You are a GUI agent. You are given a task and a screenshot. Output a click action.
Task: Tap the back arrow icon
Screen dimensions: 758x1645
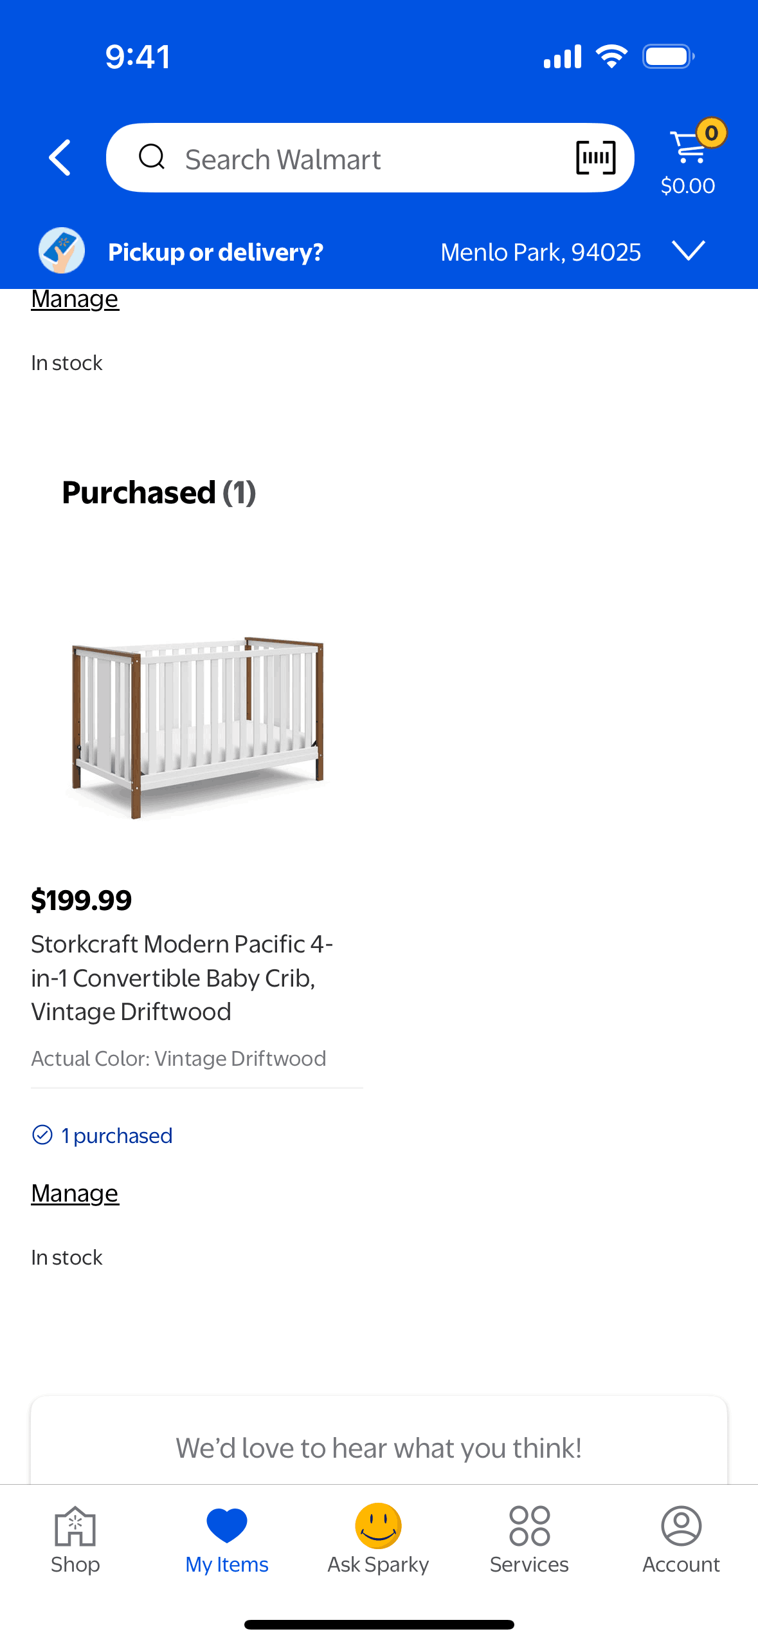[60, 158]
